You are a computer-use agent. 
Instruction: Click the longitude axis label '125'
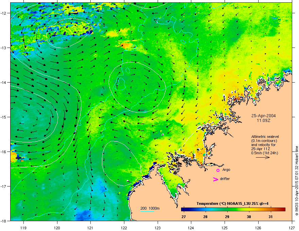pos(225,228)
